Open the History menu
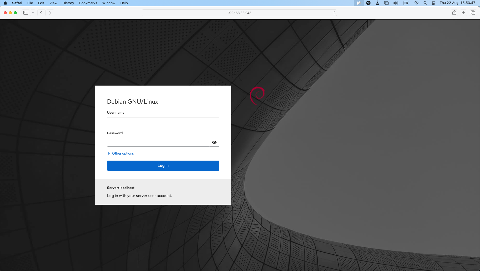The height and width of the screenshot is (271, 480). [68, 3]
